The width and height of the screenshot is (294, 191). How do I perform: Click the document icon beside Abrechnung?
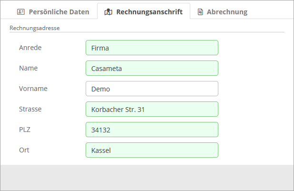pos(201,12)
